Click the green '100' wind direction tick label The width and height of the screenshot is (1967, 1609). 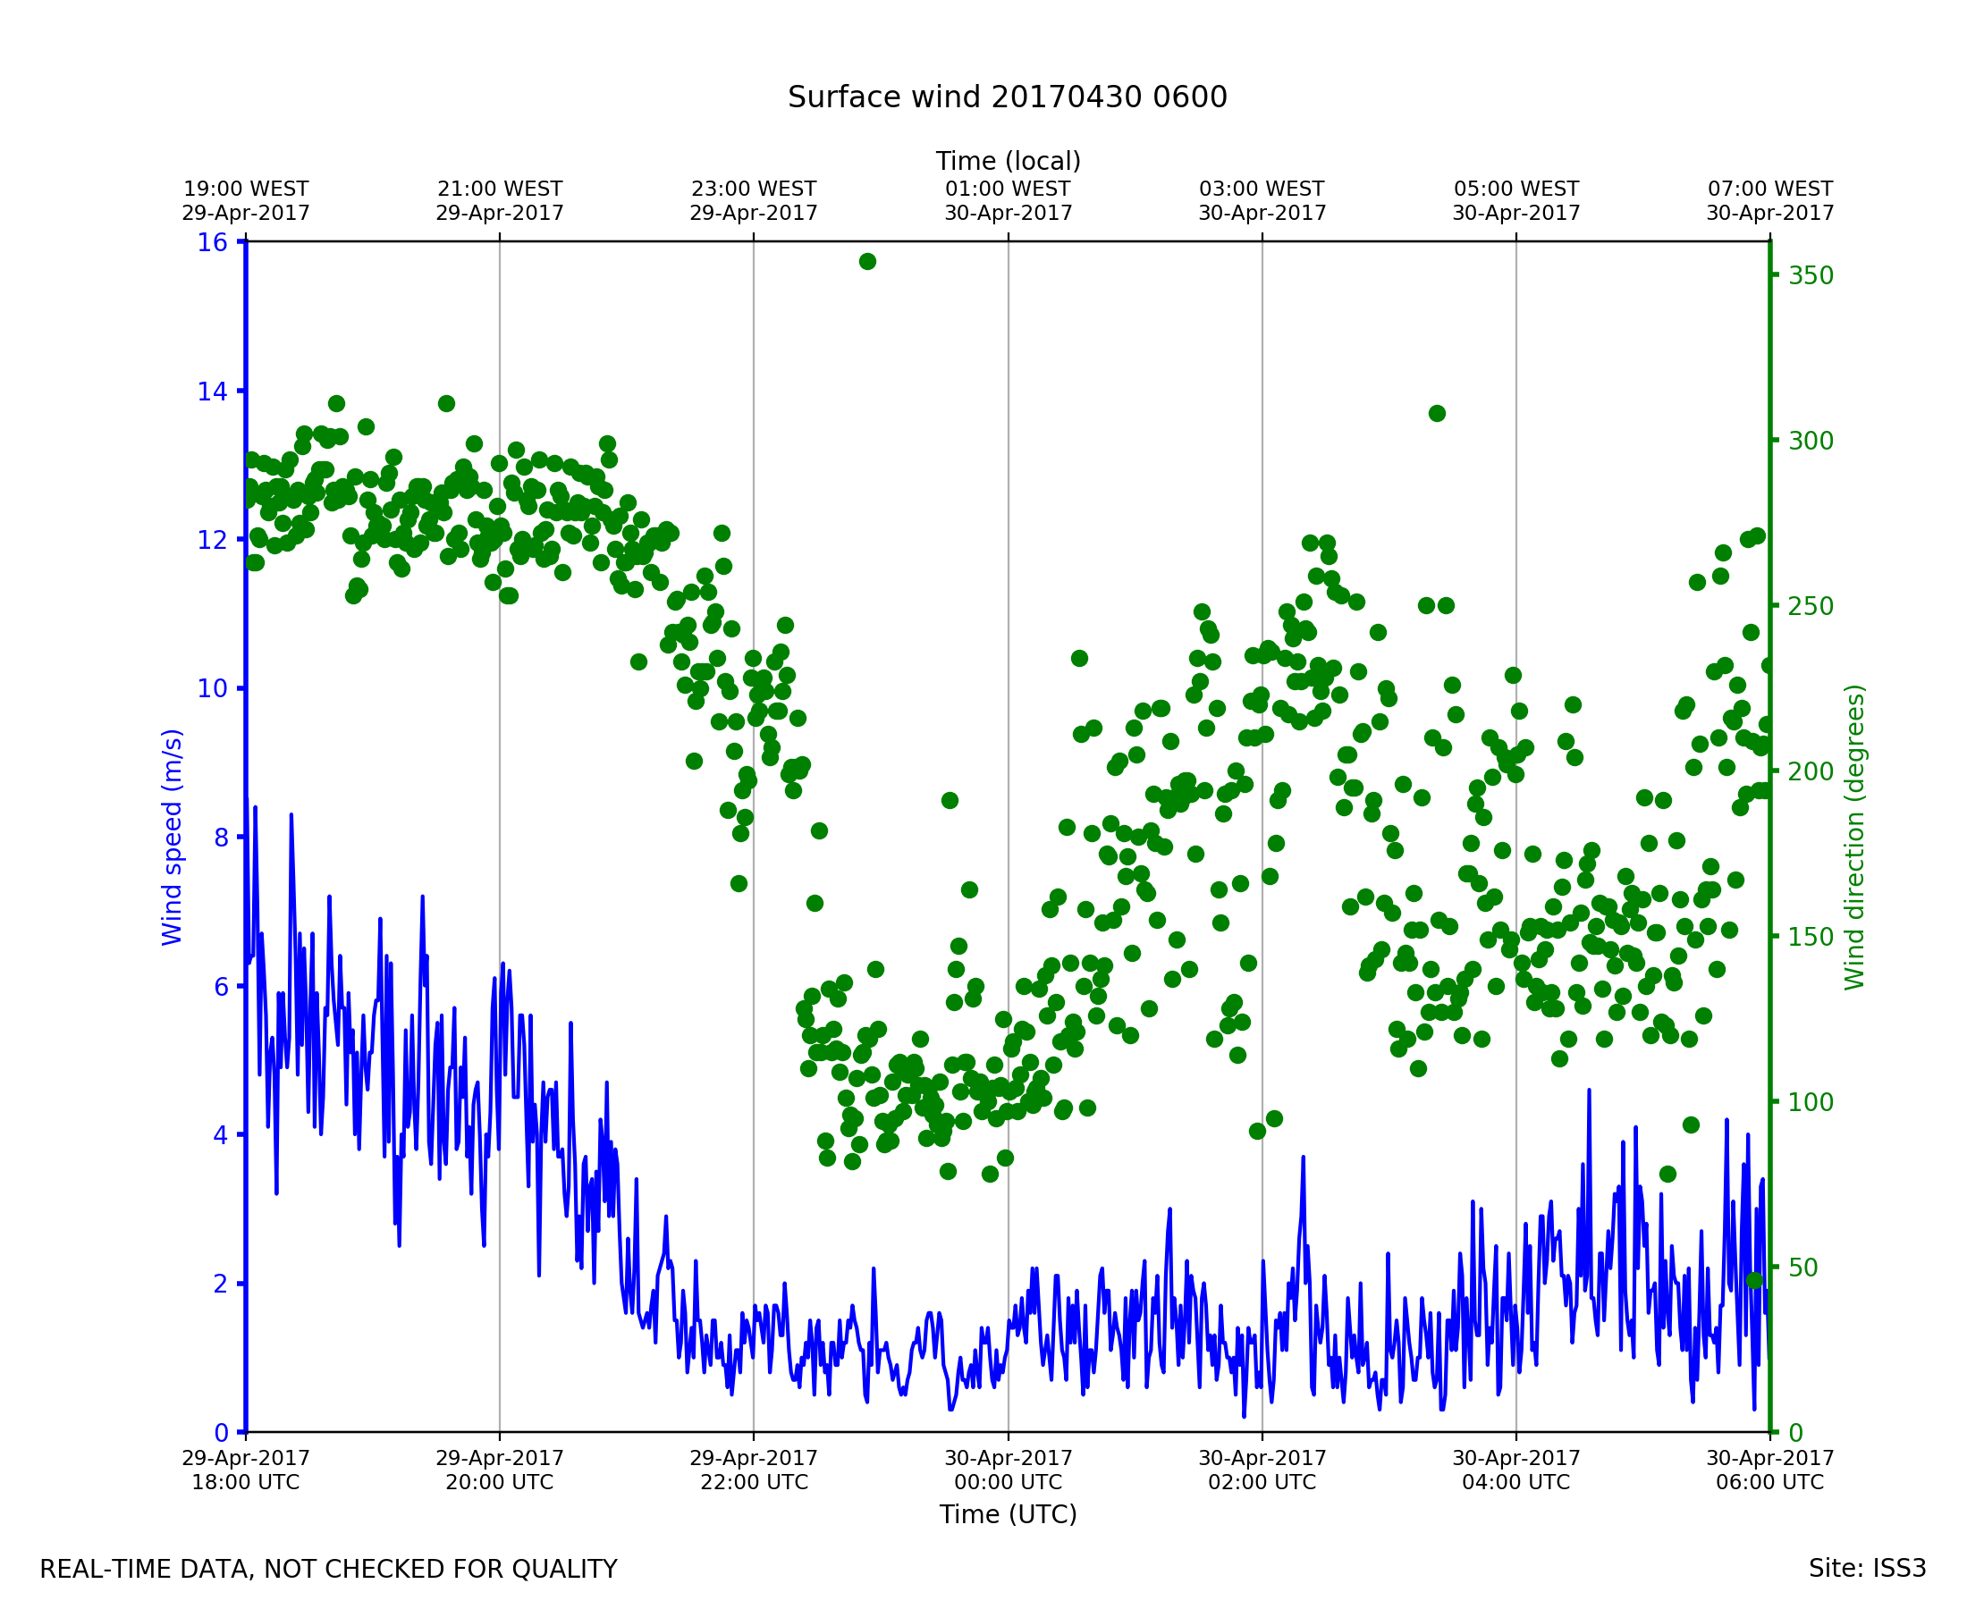coord(1811,1102)
